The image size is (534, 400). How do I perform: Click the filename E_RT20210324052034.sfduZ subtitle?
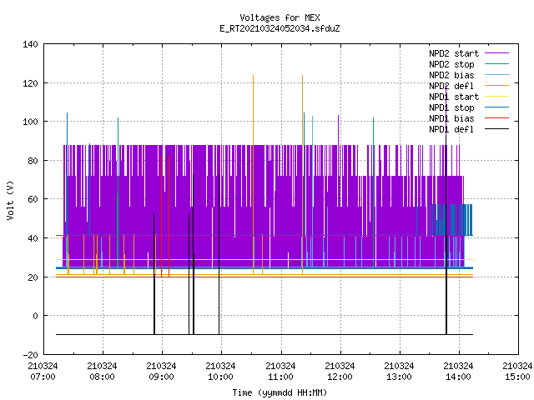coord(280,28)
